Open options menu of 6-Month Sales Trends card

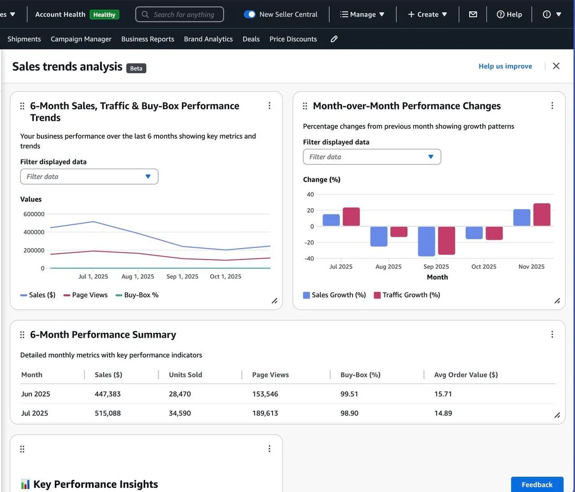coord(269,105)
